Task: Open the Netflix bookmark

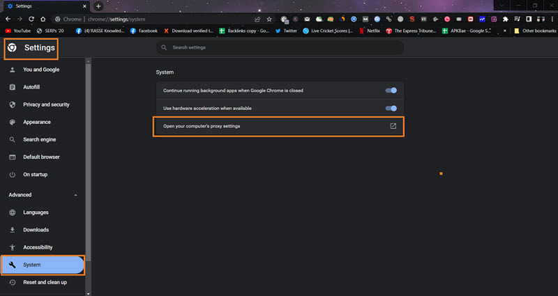Action: coord(370,31)
